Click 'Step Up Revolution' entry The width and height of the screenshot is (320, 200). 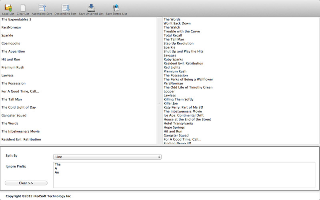coord(178,43)
